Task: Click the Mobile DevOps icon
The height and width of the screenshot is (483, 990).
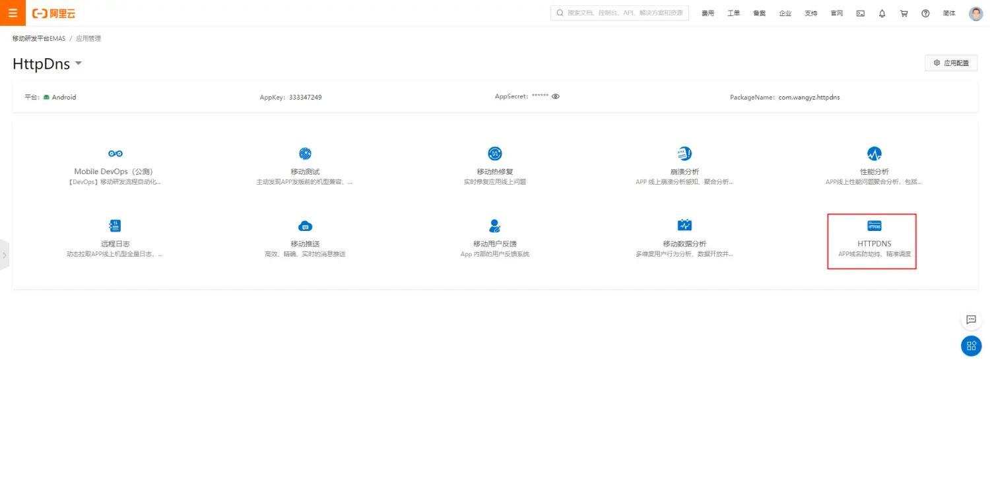Action: click(x=115, y=154)
